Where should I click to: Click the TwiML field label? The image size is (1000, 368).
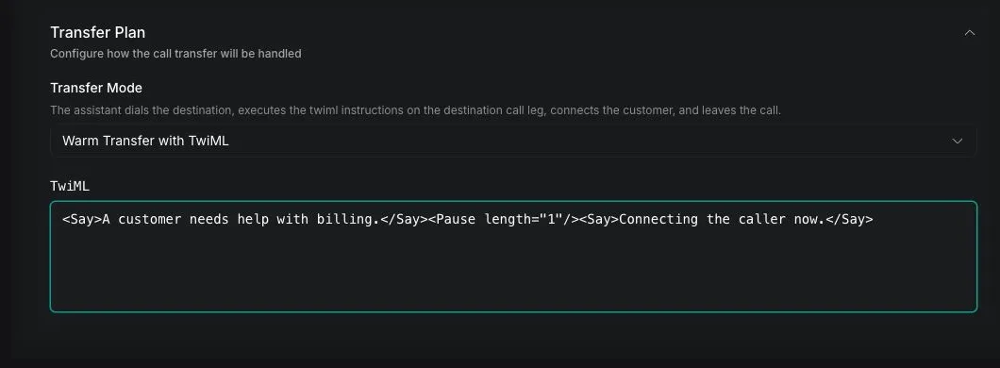(x=70, y=186)
